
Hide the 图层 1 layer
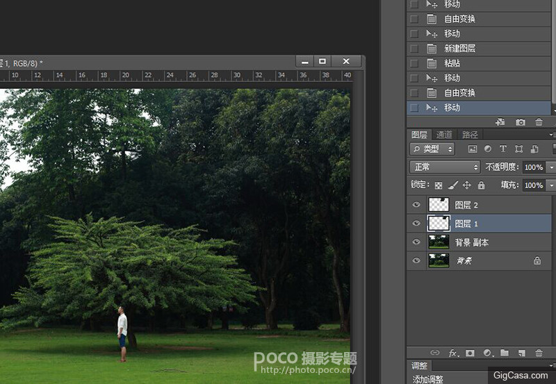coord(416,223)
